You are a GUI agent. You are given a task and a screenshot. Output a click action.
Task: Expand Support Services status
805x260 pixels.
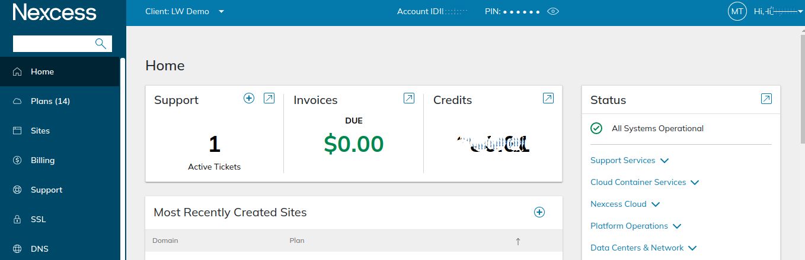coord(630,160)
